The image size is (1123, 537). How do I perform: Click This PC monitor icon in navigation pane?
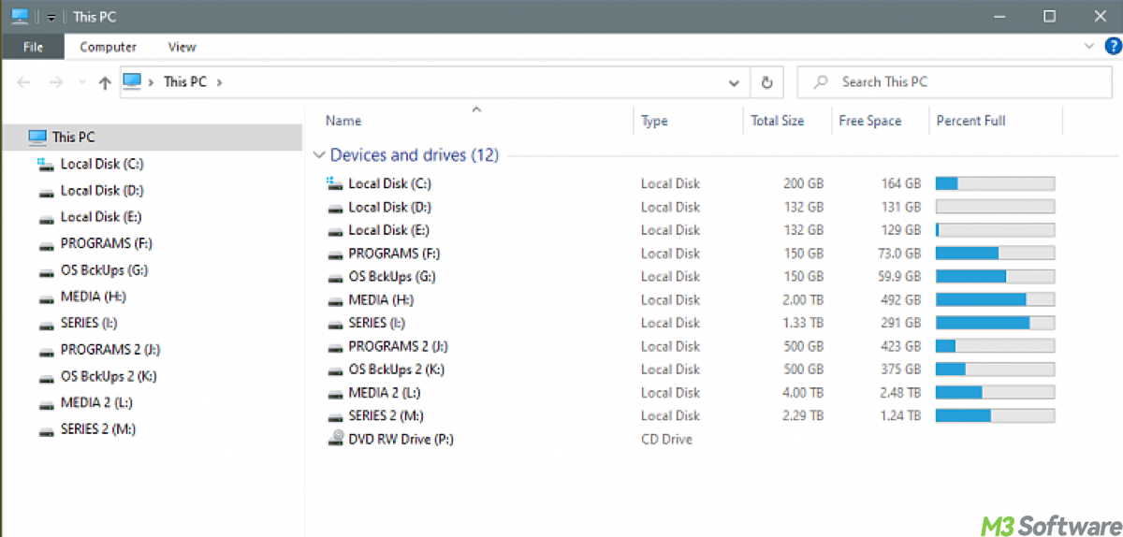pyautogui.click(x=37, y=138)
